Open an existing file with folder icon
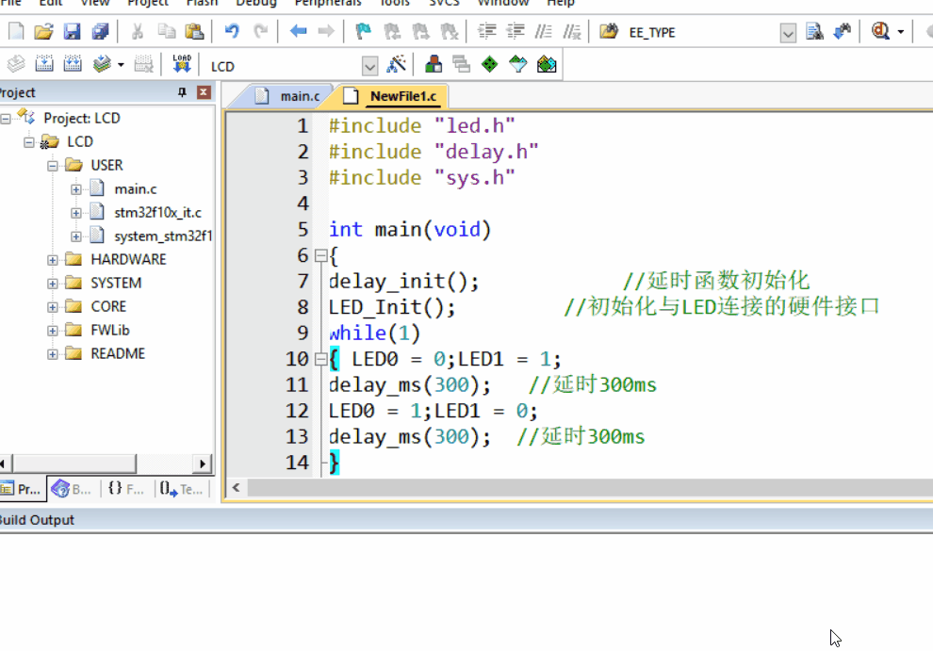 pyautogui.click(x=43, y=31)
